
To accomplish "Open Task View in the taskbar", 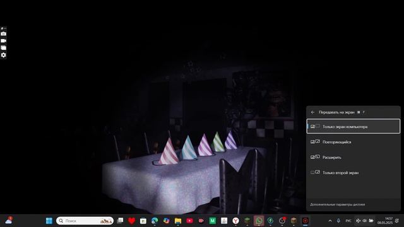I will click(x=120, y=221).
